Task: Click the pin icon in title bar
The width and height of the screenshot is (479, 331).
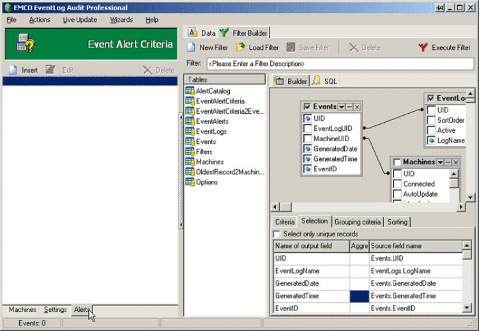Action: pyautogui.click(x=439, y=8)
